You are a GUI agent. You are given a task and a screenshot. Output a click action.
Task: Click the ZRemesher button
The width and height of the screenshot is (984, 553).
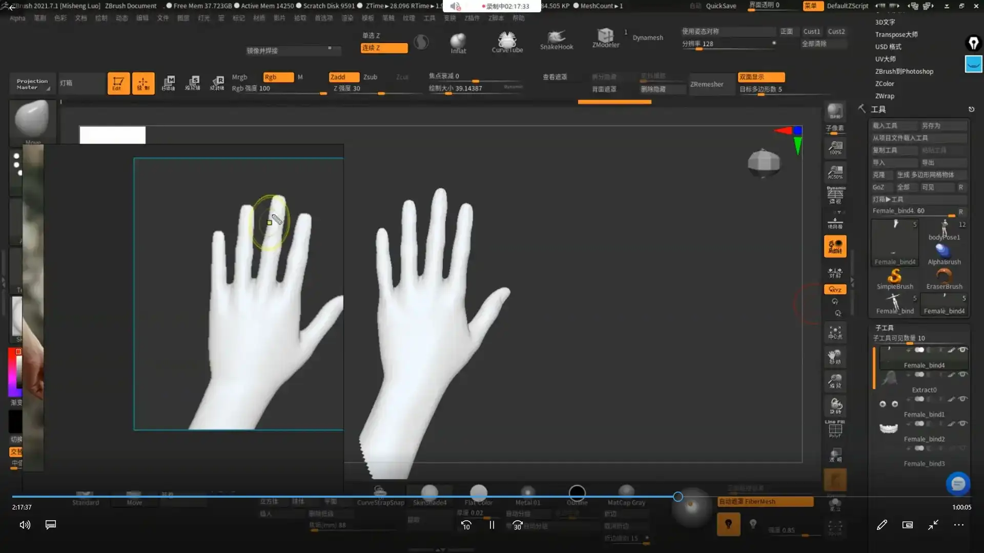point(707,84)
